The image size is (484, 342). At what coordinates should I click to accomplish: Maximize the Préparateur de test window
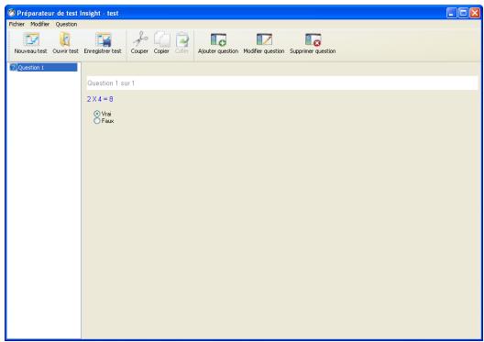click(x=463, y=13)
